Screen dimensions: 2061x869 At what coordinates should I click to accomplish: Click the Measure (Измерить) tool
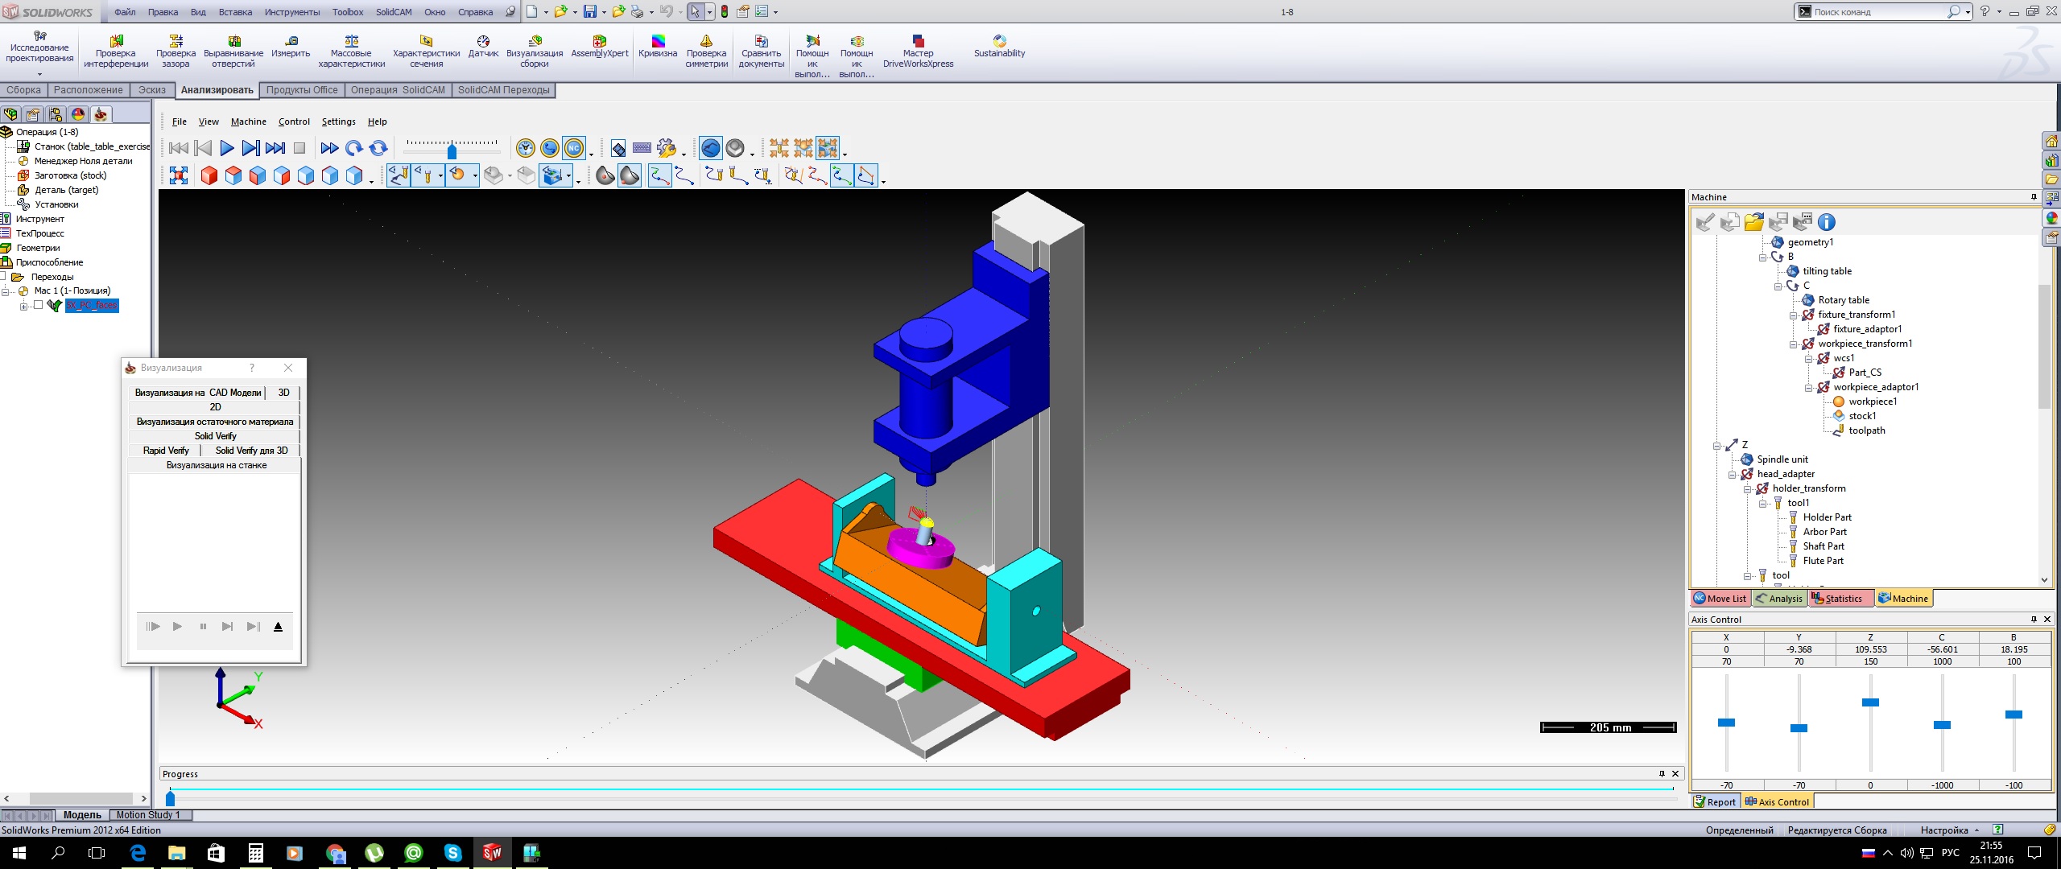[291, 47]
